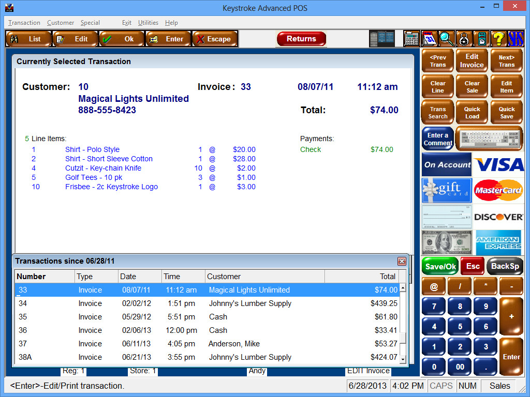Viewport: 530px width, 397px height.
Task: Click the Escape button with red X
Action: (215, 39)
